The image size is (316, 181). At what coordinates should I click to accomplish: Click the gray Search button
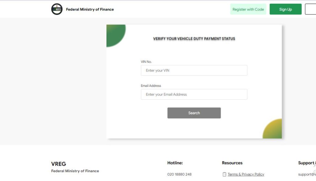194,113
